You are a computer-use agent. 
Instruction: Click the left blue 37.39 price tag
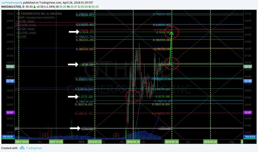tap(10, 81)
